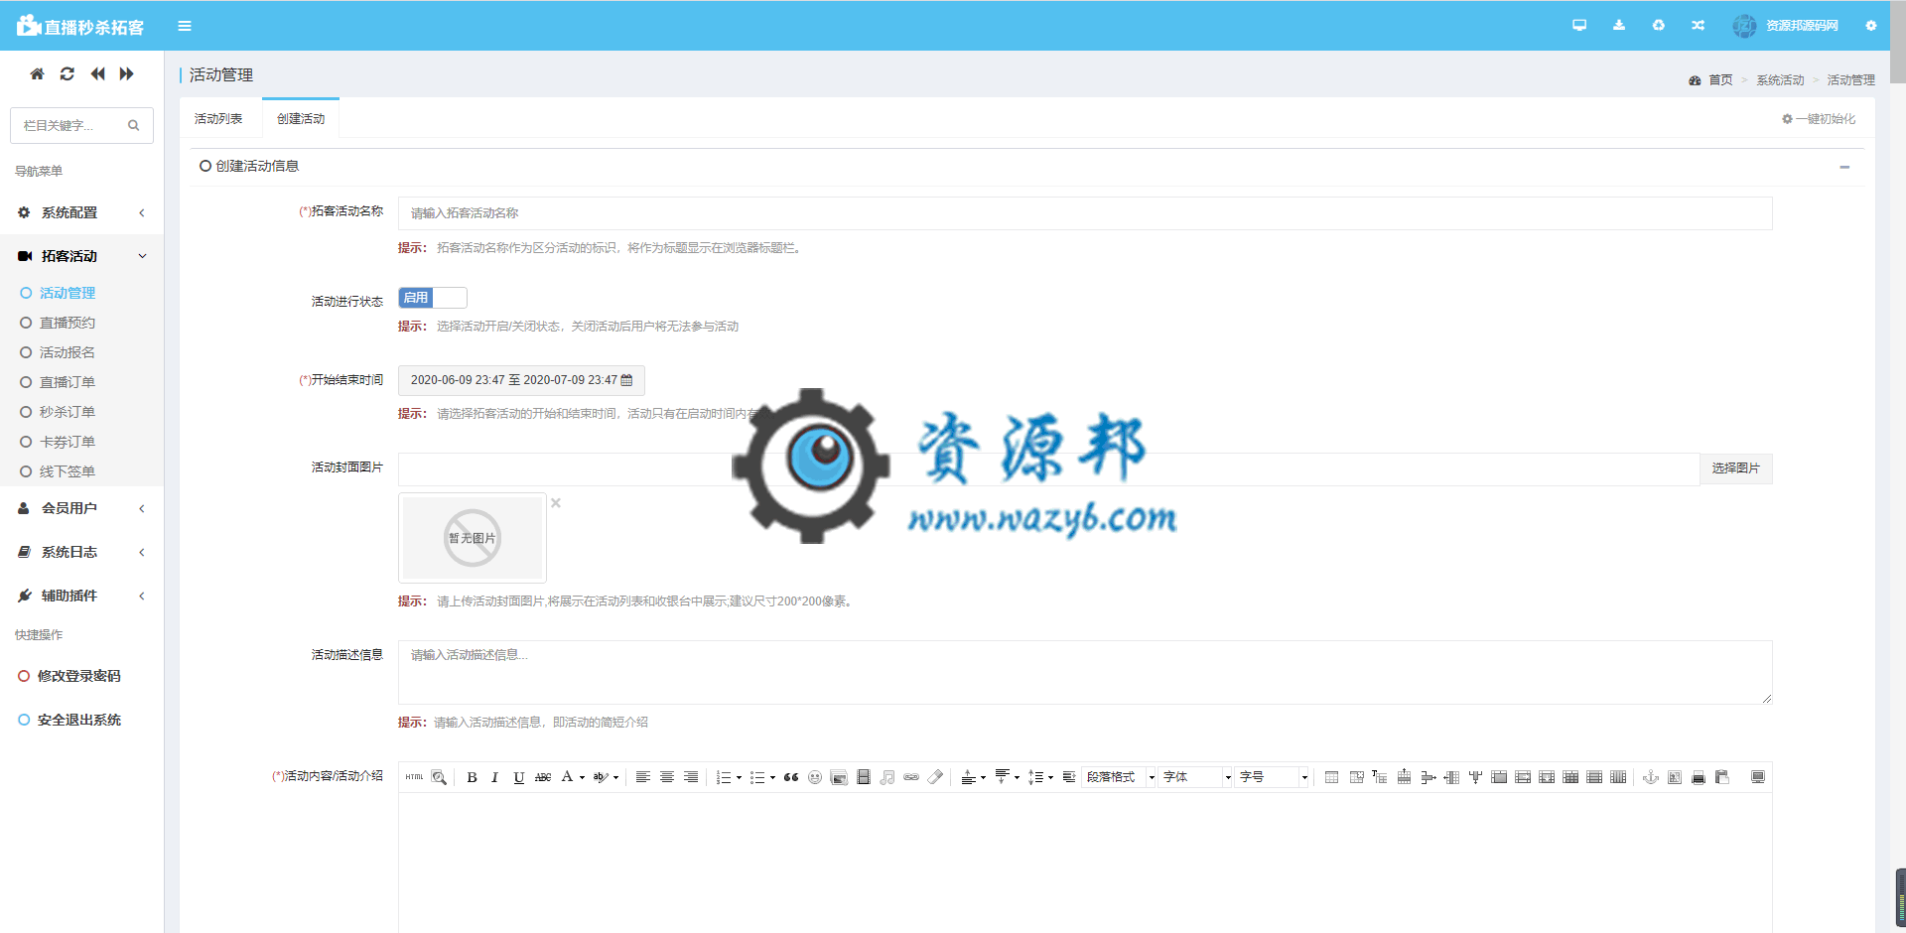Expand 辅助插件 menu

81,596
